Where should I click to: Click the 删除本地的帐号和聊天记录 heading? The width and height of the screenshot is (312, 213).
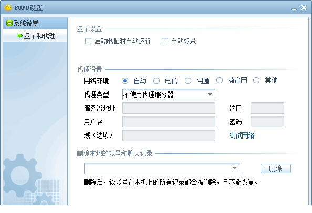click(115, 153)
